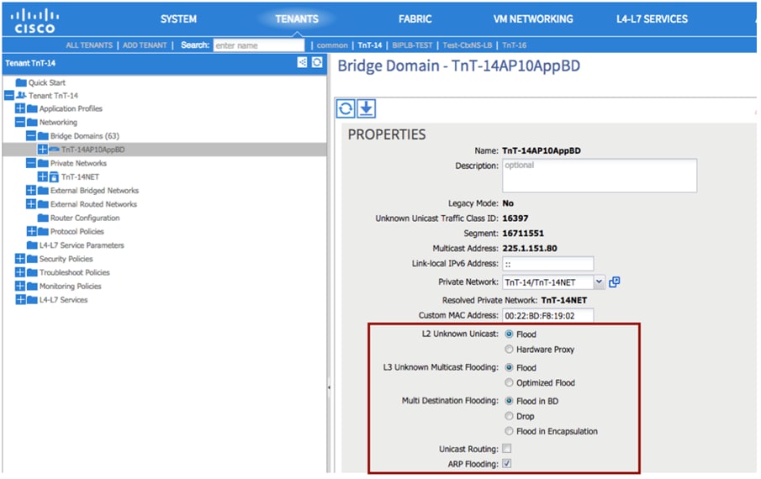This screenshot has height=479, width=761.
Task: Select Optimized Flood radio button
Action: point(509,382)
